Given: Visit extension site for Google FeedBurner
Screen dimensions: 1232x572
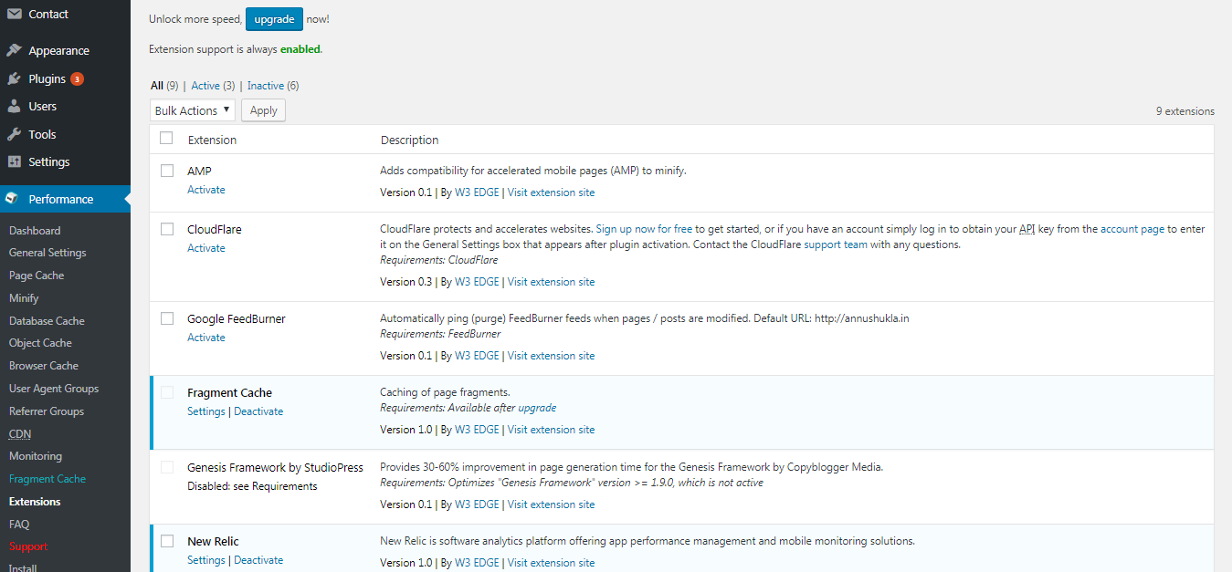Looking at the screenshot, I should coord(551,356).
